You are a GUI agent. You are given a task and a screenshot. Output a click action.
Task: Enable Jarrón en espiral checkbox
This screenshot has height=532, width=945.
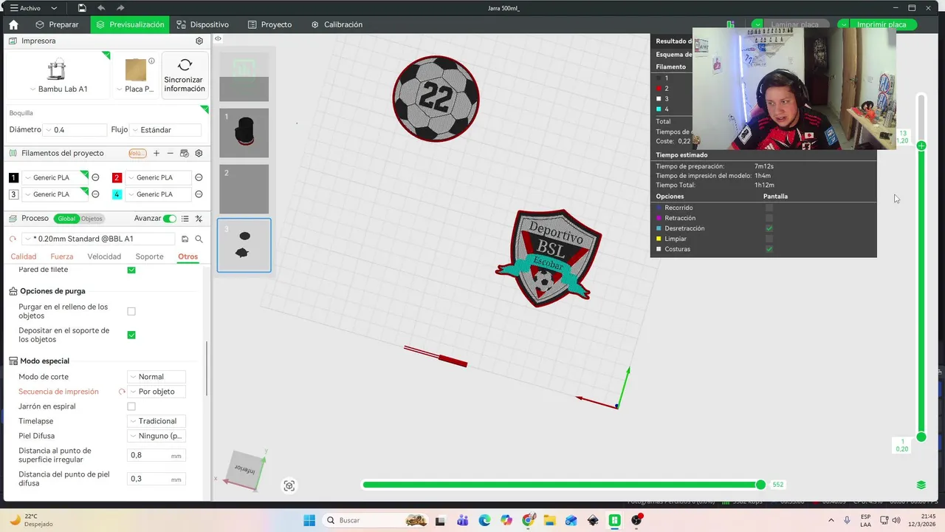pyautogui.click(x=131, y=406)
